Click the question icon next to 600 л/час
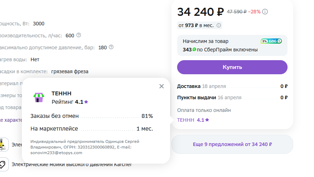Screen dimensions: 314x177 click(x=79, y=35)
